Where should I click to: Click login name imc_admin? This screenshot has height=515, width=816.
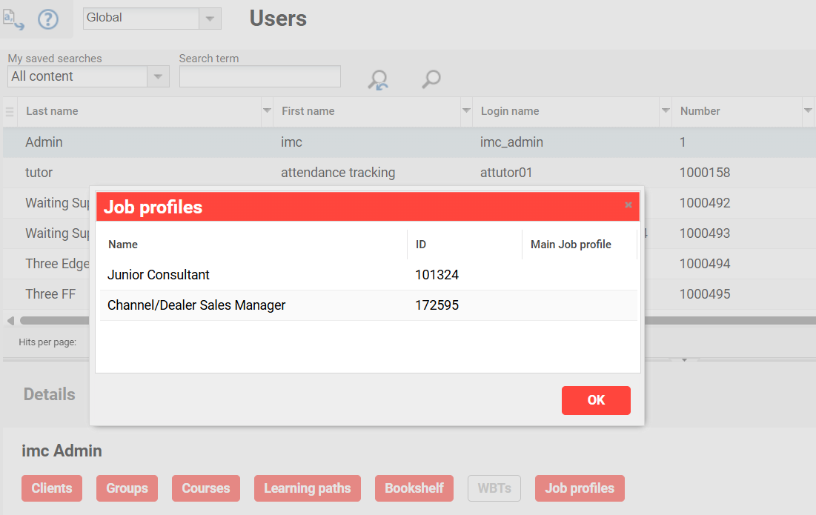coord(511,142)
